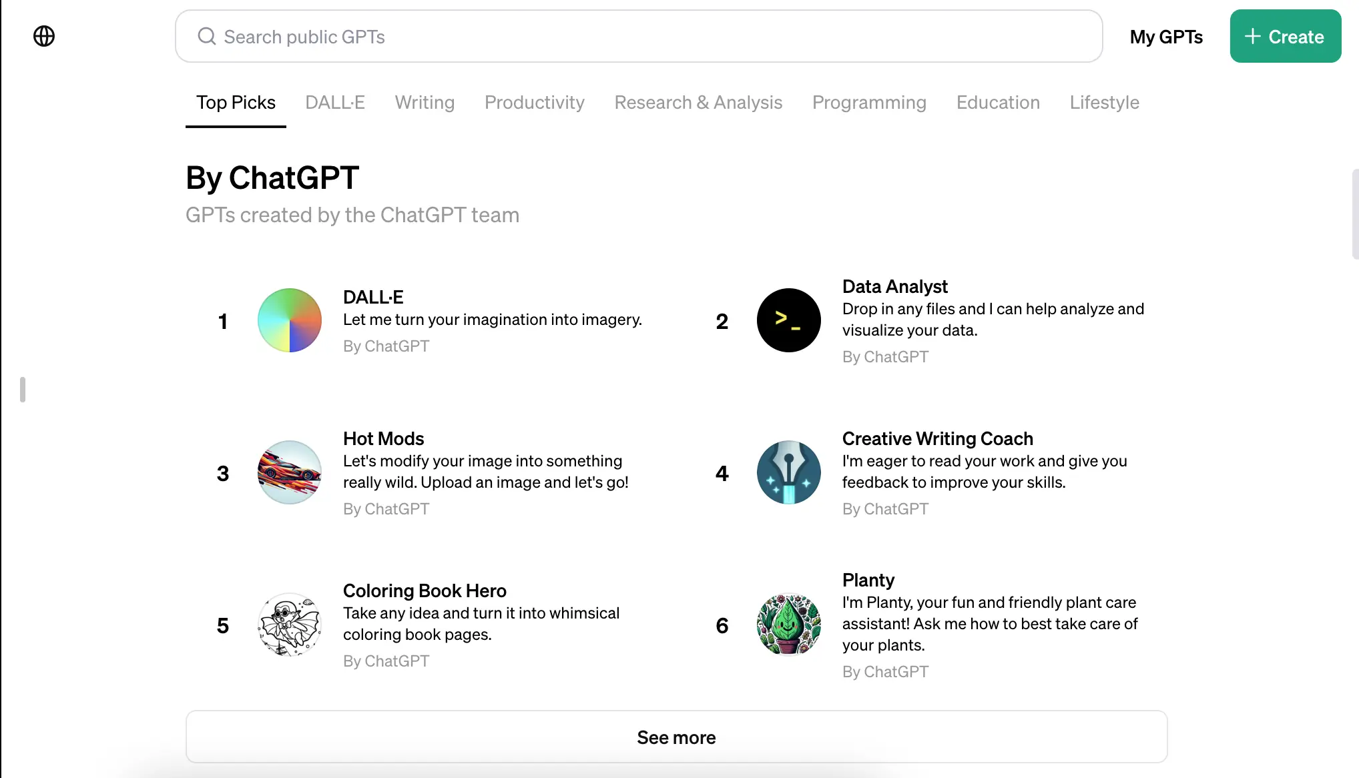Open the Data Analyst terminal icon
Image resolution: width=1359 pixels, height=778 pixels.
pos(789,320)
